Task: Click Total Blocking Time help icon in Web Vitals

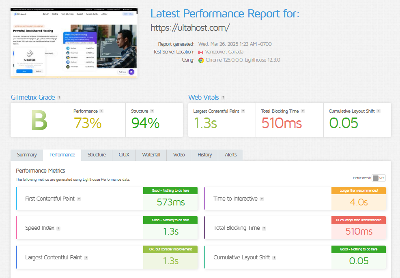Action: (x=303, y=111)
